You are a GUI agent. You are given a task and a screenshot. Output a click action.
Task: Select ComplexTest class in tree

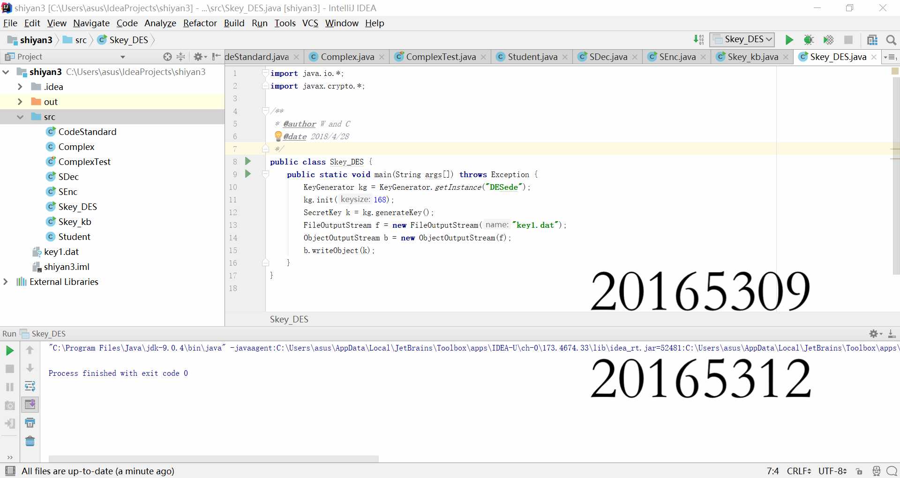click(x=84, y=162)
